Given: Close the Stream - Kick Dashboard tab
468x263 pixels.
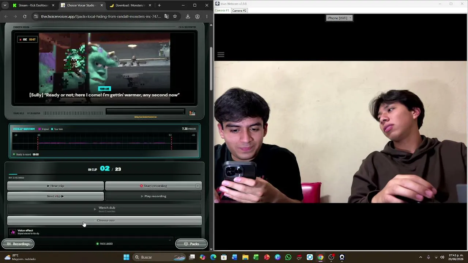Looking at the screenshot, I should (x=53, y=5).
